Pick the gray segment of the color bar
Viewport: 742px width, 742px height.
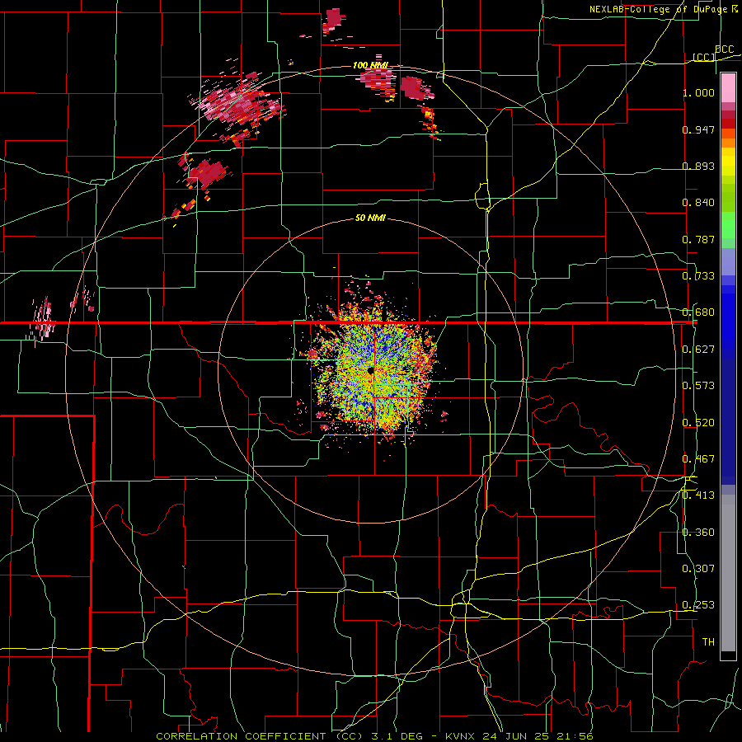coord(728,573)
